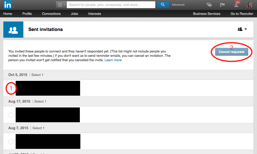Viewport: 257px width, 154px height.
Task: Click the Cancel requests button
Action: (x=232, y=52)
